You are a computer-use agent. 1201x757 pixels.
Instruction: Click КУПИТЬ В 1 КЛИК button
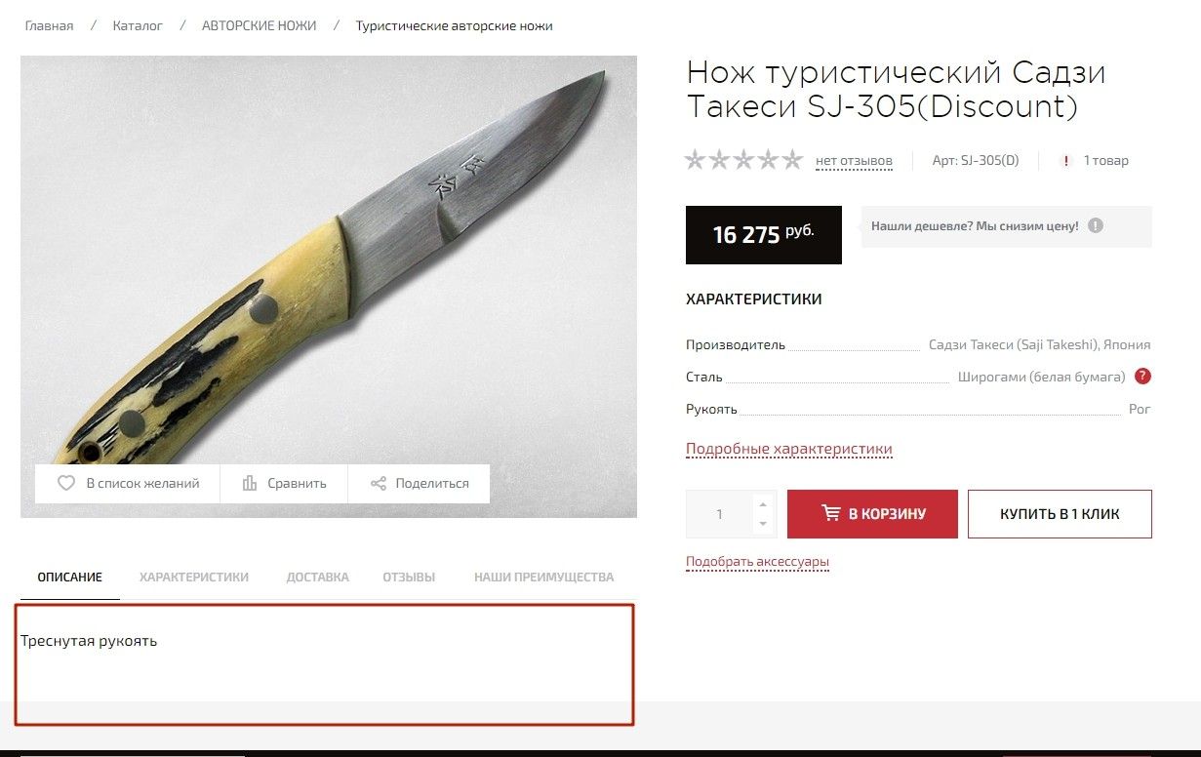pos(1060,514)
